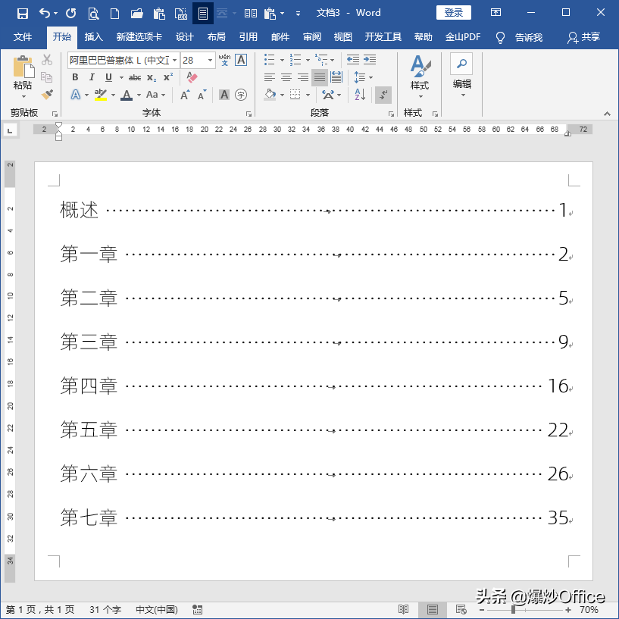Click the Undo arrow icon
The image size is (619, 619).
[x=45, y=14]
